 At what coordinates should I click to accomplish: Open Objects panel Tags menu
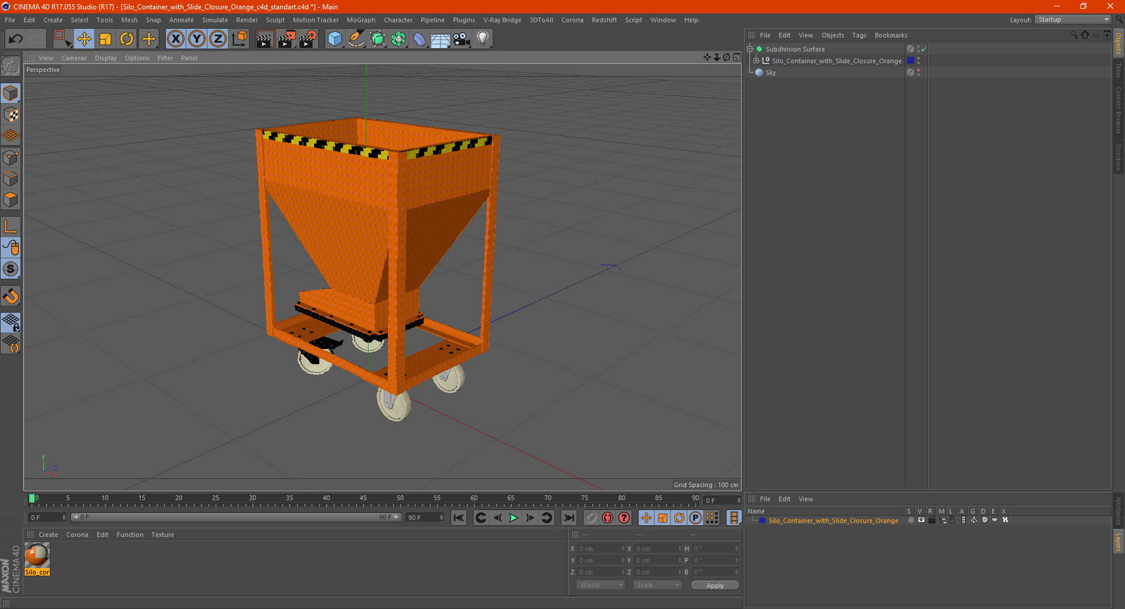[859, 35]
